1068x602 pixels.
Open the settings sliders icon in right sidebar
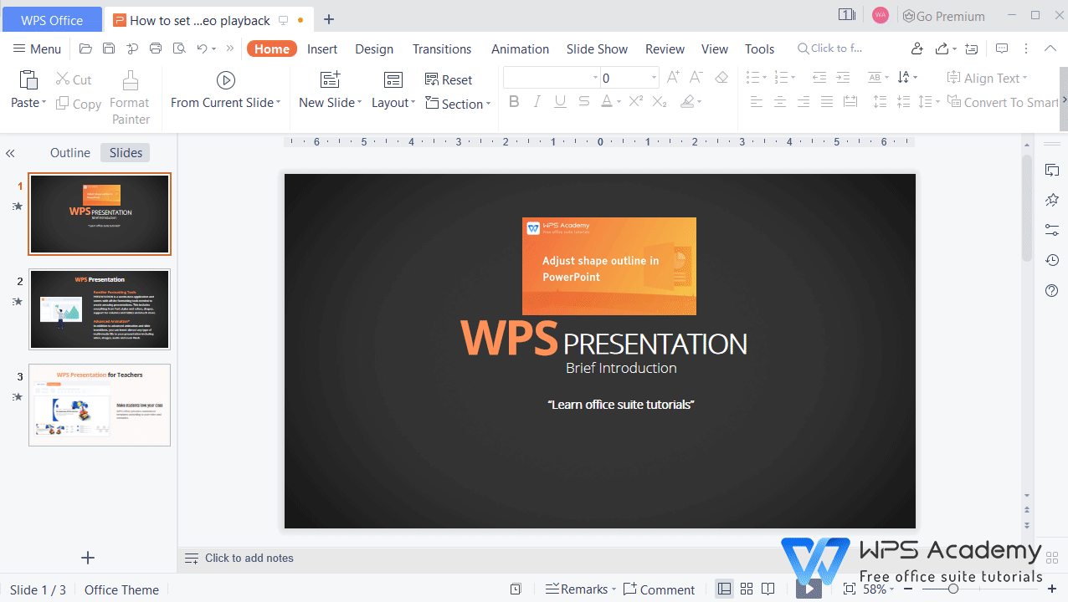[x=1052, y=231]
